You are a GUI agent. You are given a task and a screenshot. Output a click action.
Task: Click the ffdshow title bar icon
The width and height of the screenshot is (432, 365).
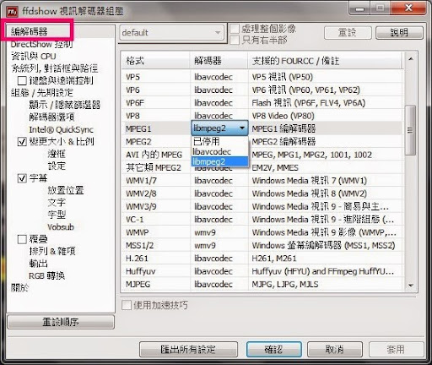coord(12,12)
